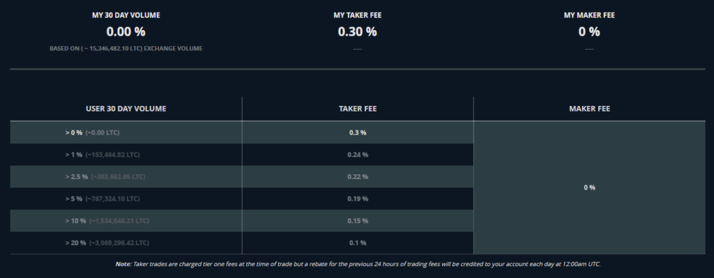Select the > 20 % volume tier row
714x278 pixels.
(242, 243)
